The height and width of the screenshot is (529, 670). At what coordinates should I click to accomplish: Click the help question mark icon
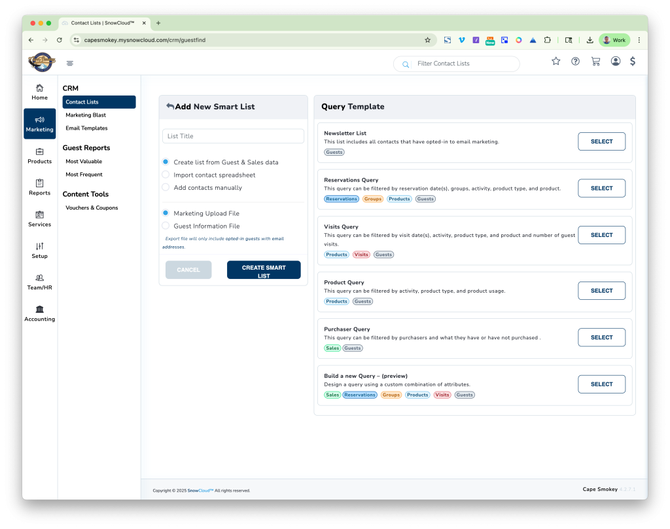(x=575, y=60)
